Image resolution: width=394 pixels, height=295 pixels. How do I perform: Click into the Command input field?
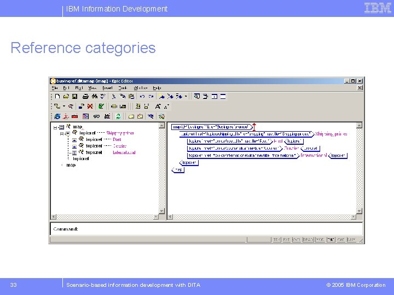[206, 229]
